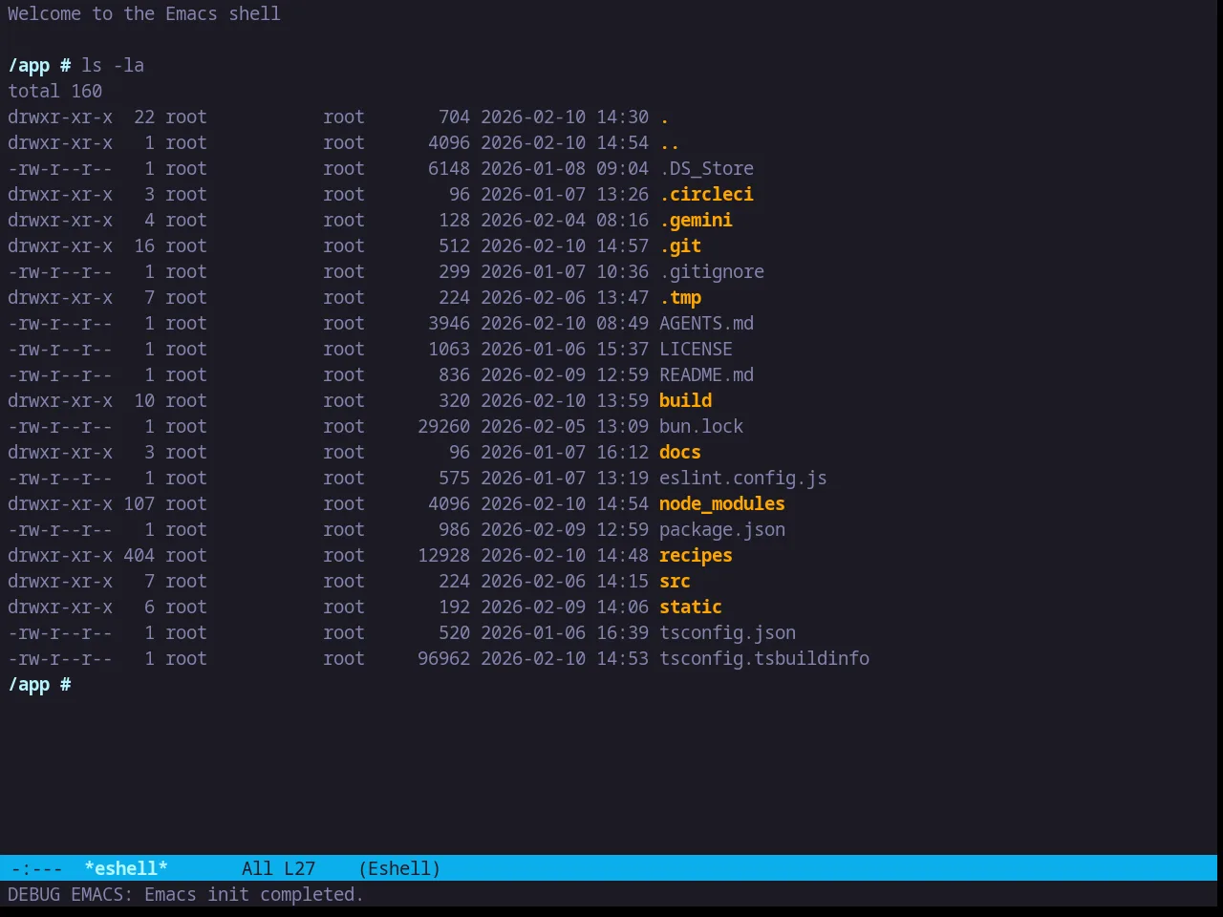Click the docs directory name
1223x917 pixels.
click(x=680, y=452)
